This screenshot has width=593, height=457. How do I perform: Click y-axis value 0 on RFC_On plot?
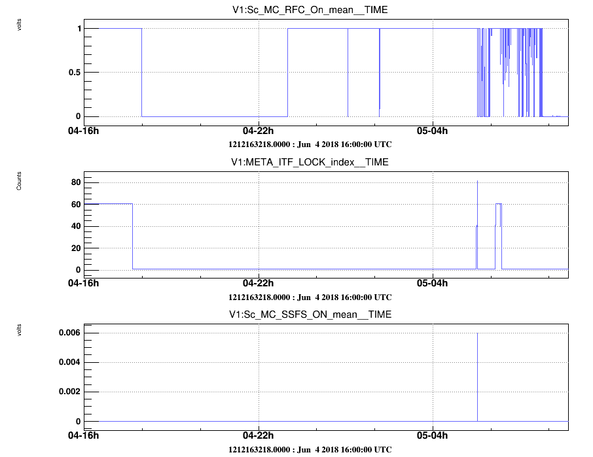pyautogui.click(x=79, y=116)
